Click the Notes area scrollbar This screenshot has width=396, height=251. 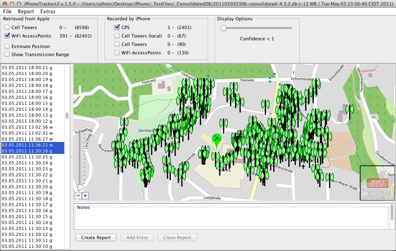[x=392, y=212]
